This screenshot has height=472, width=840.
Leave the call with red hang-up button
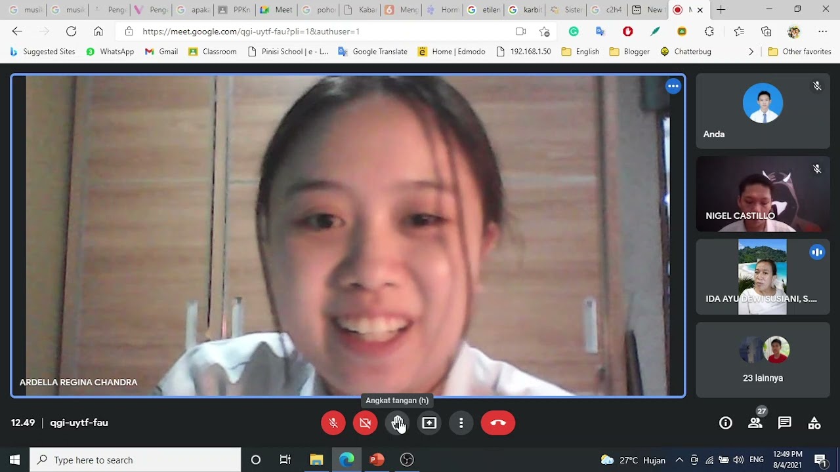click(x=498, y=423)
